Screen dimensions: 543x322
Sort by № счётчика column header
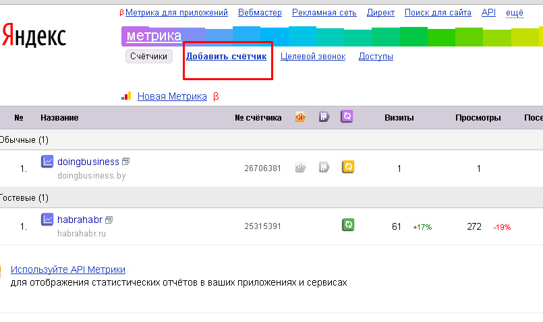258,118
